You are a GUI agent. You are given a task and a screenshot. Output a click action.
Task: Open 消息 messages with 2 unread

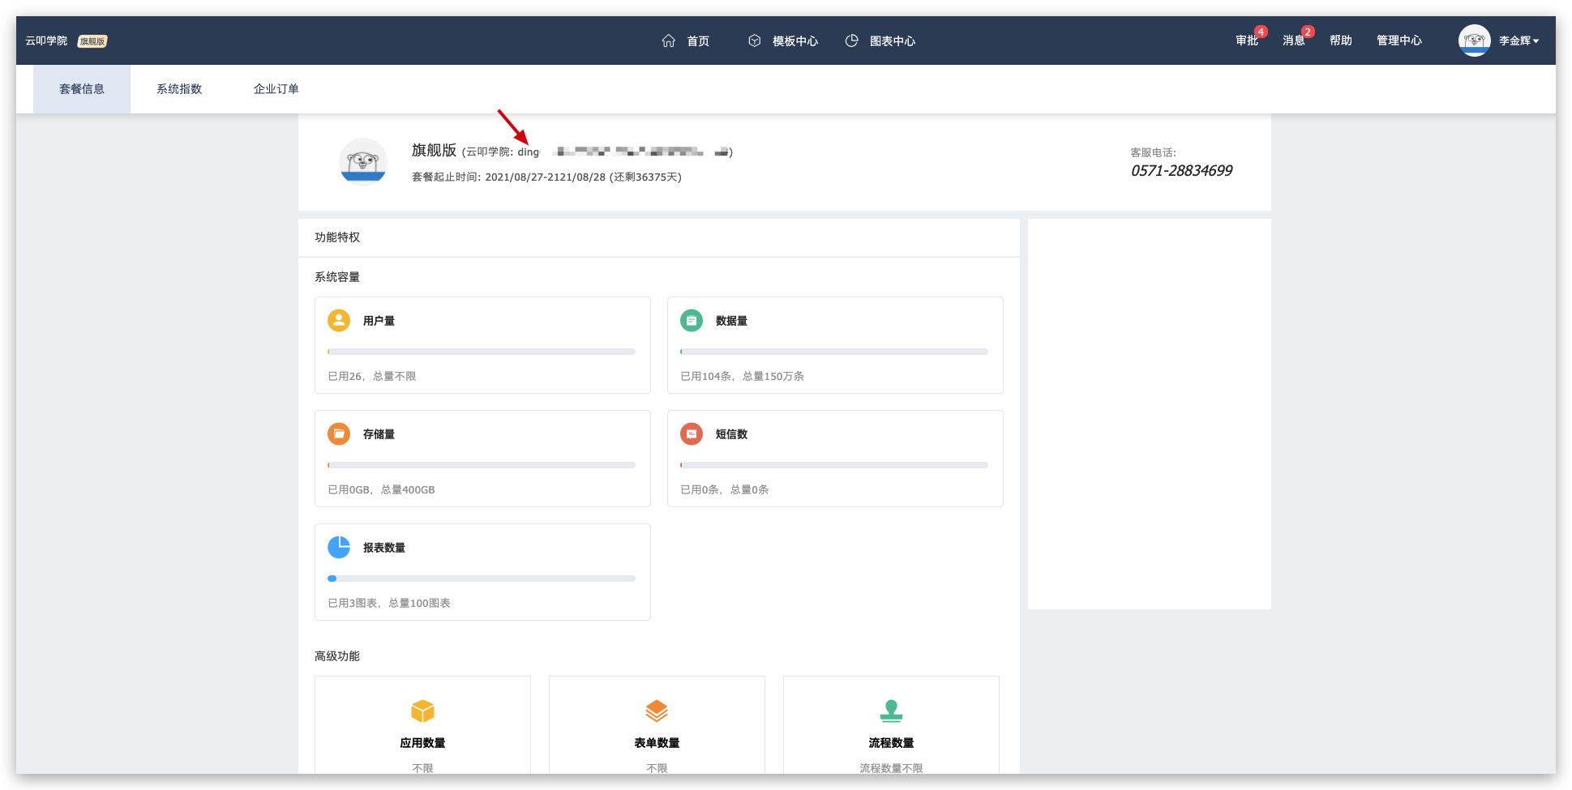(1294, 41)
